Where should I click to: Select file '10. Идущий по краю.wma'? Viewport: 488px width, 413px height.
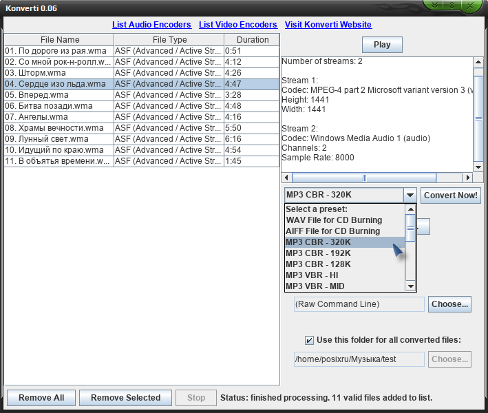[x=59, y=150]
